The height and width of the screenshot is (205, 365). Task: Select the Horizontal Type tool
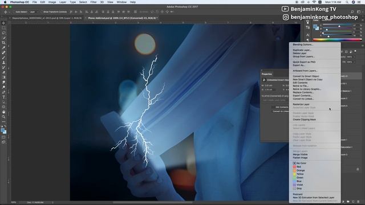(x=3, y=97)
